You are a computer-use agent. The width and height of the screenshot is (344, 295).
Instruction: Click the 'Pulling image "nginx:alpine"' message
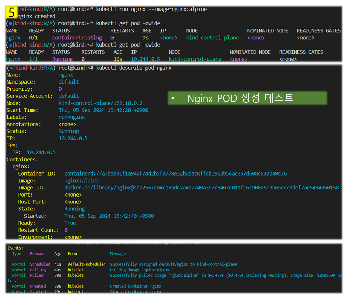[141, 270]
